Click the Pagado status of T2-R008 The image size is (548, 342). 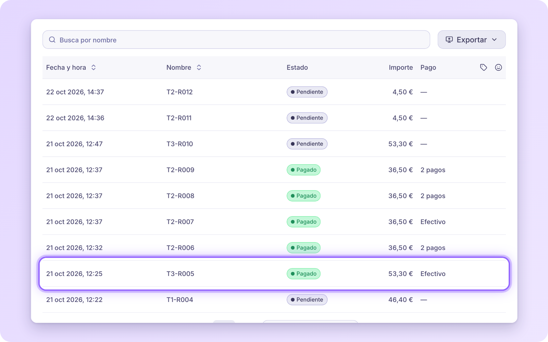(x=303, y=196)
